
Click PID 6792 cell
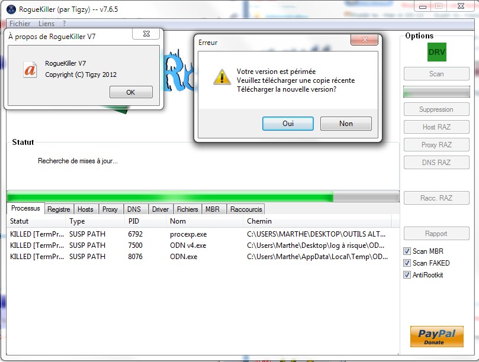click(x=136, y=234)
